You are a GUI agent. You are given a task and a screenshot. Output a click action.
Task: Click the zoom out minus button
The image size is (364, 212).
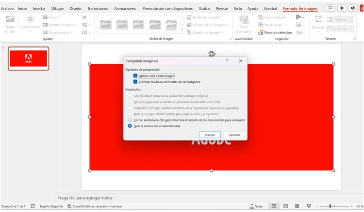[317, 206]
